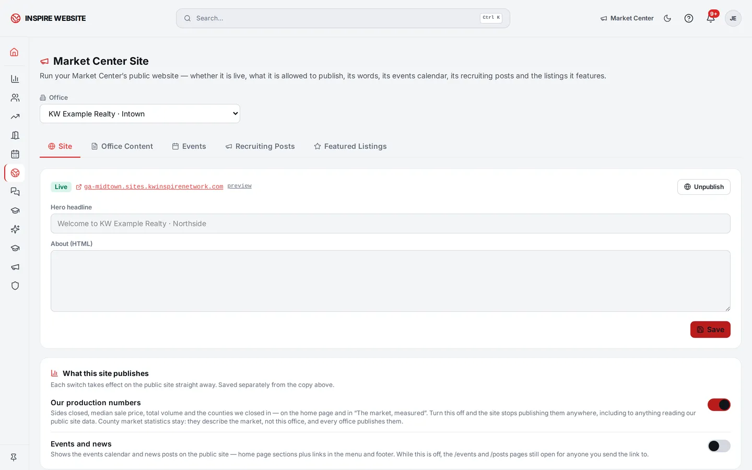This screenshot has width=752, height=470.
Task: Open the chat bubbles icon in sidebar
Action: pyautogui.click(x=15, y=192)
